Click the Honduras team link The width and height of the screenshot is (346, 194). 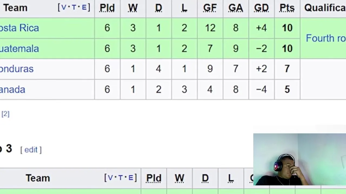coord(17,69)
